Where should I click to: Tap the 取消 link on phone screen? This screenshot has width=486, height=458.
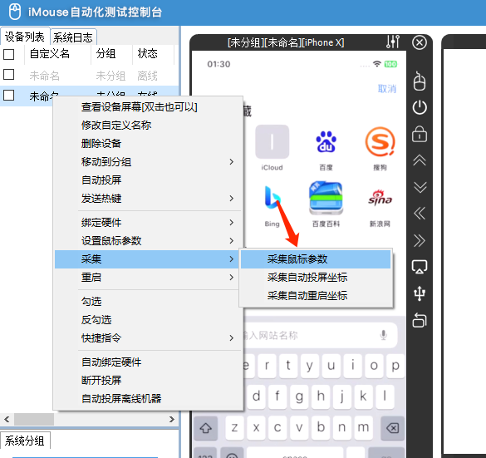[387, 89]
